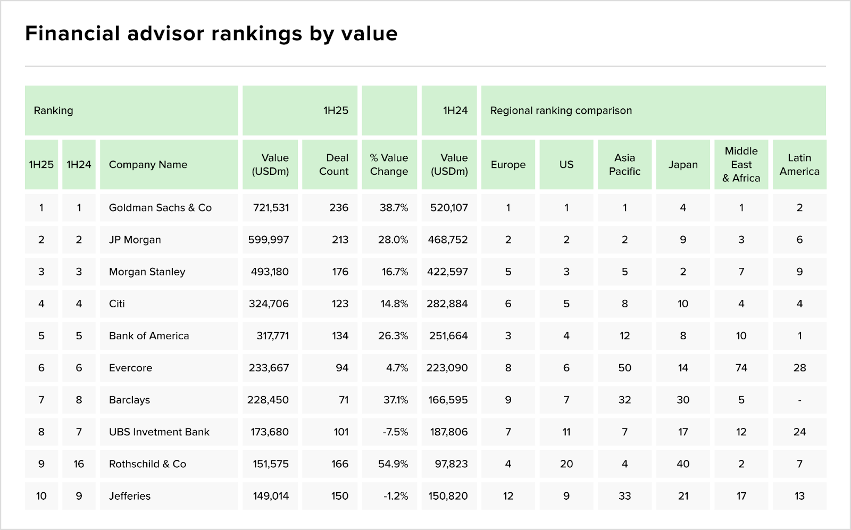Select the value '324,706' for Citi
This screenshot has height=530, width=851.
click(x=270, y=304)
